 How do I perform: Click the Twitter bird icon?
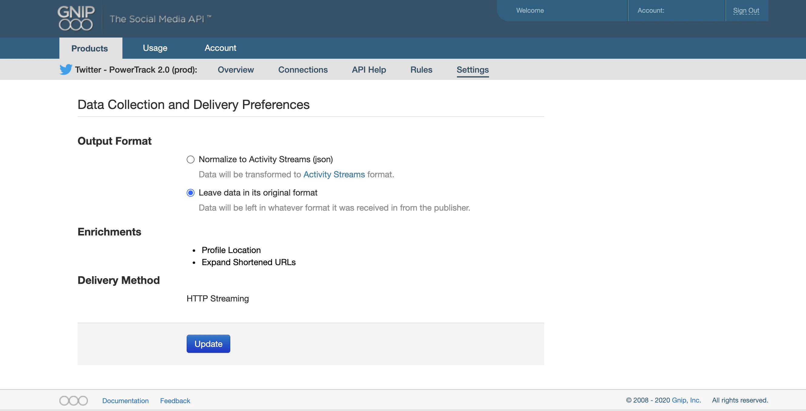66,69
